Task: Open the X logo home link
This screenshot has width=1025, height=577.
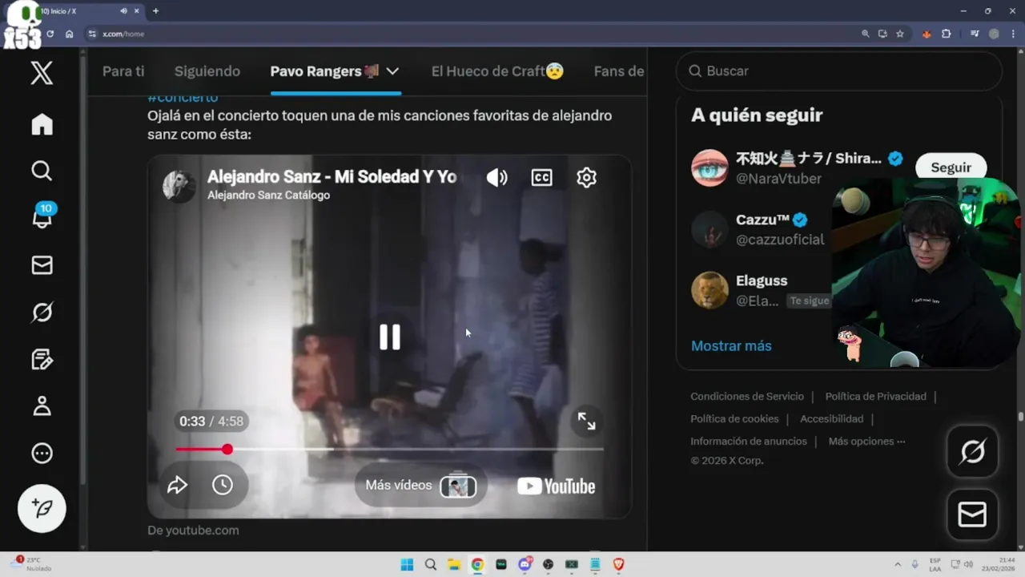Action: click(42, 73)
